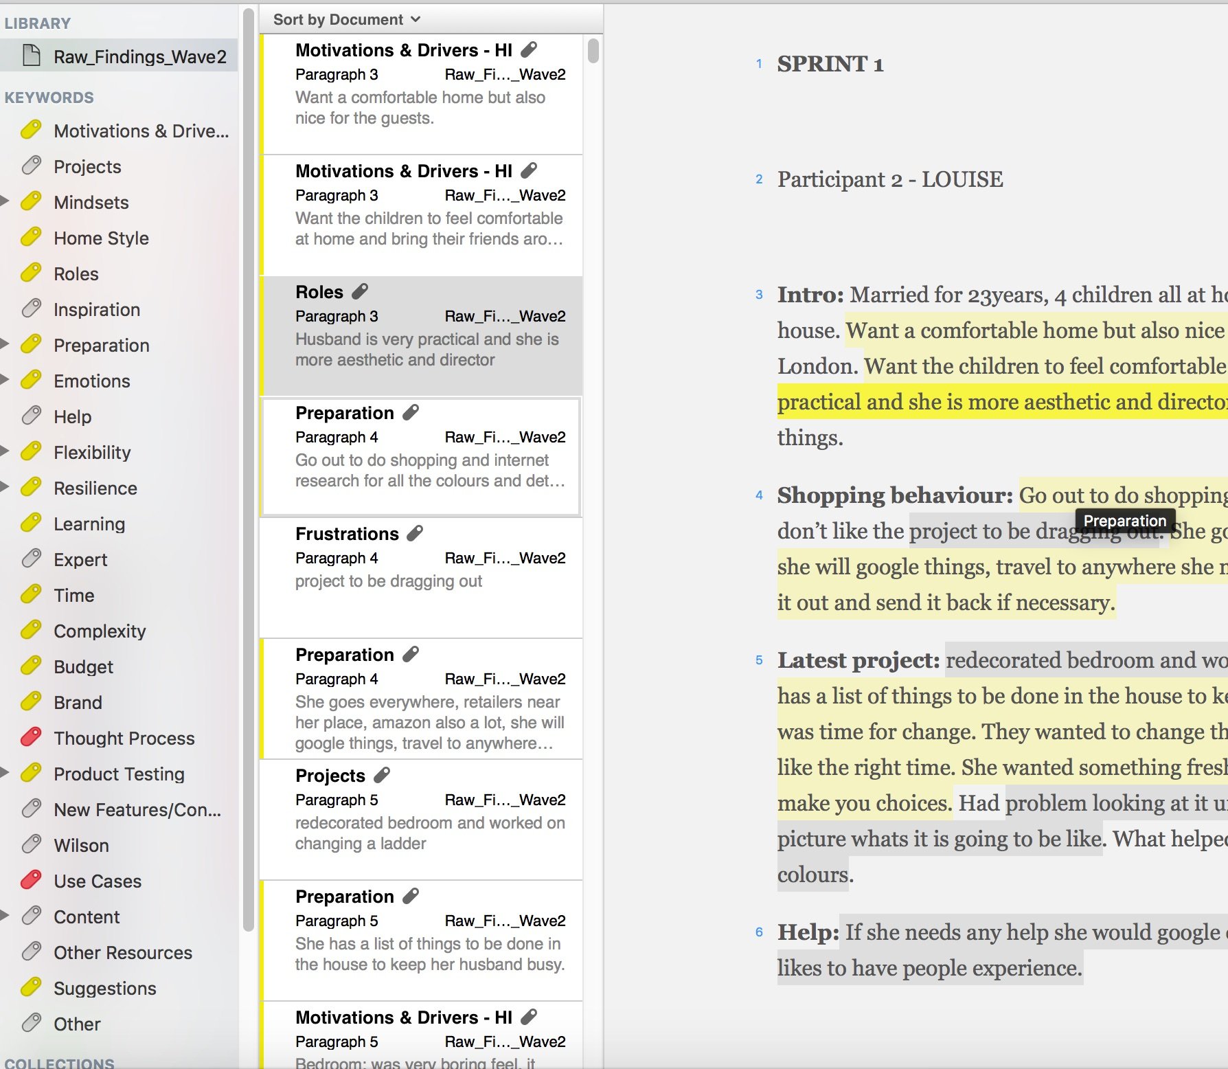
Task: Open the Sort by Document dropdown
Action: click(347, 19)
